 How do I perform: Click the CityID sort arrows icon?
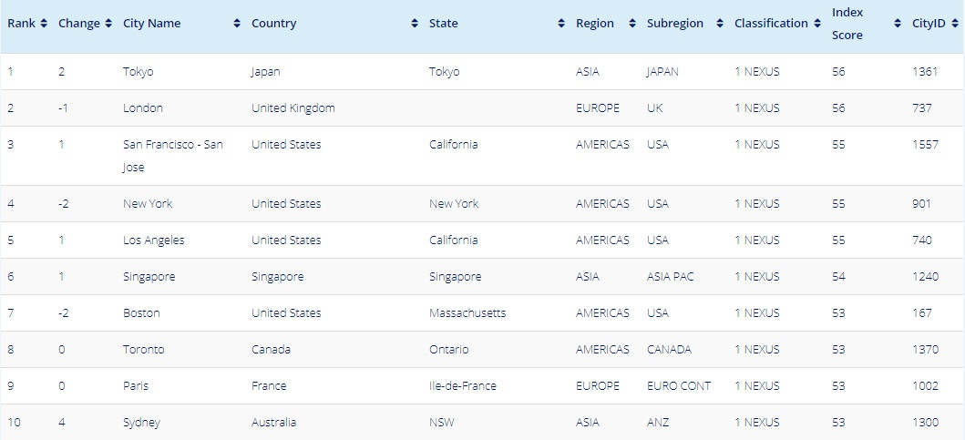955,24
